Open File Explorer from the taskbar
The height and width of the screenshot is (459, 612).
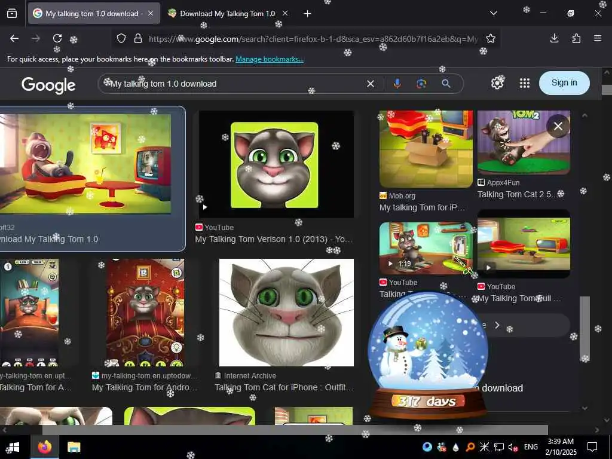(74, 447)
